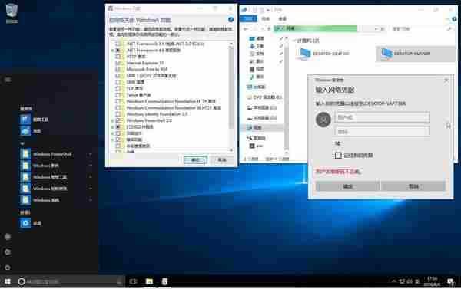Check the remember credentials box in security dialog
The width and height of the screenshot is (461, 289).
coord(338,155)
